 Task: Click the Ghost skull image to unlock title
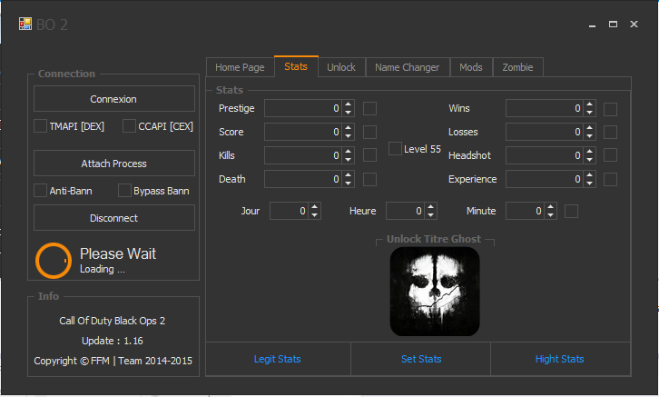point(435,292)
